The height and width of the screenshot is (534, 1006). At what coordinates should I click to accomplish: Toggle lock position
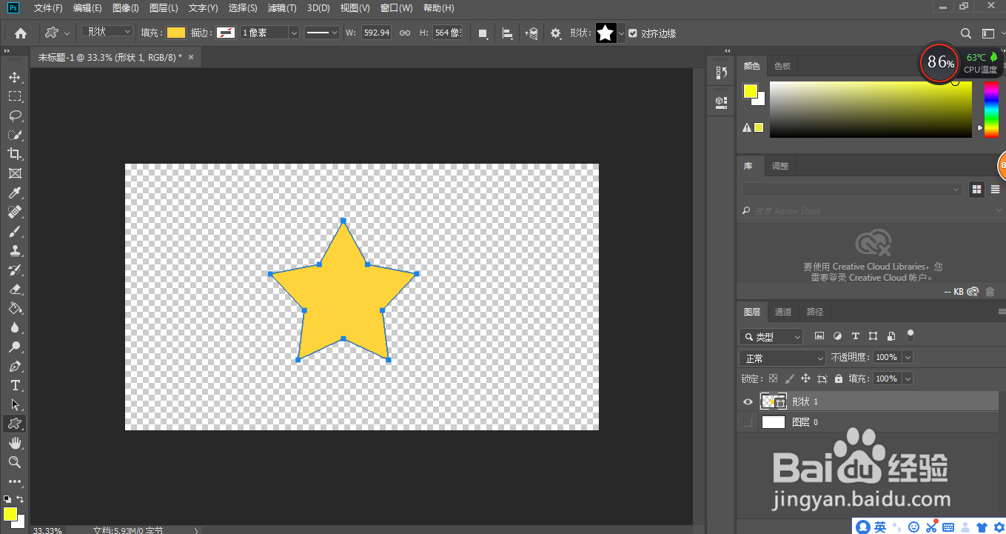tap(805, 378)
